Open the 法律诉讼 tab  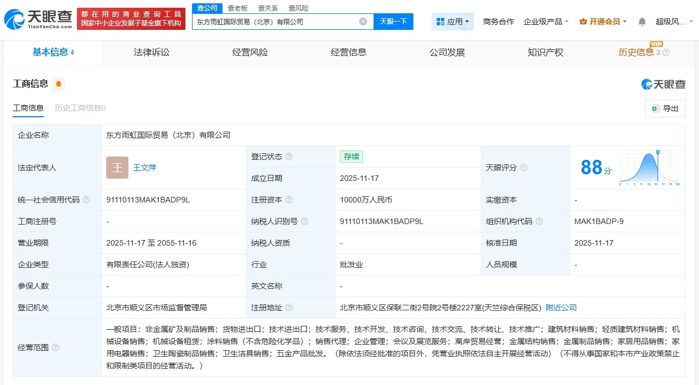point(151,53)
